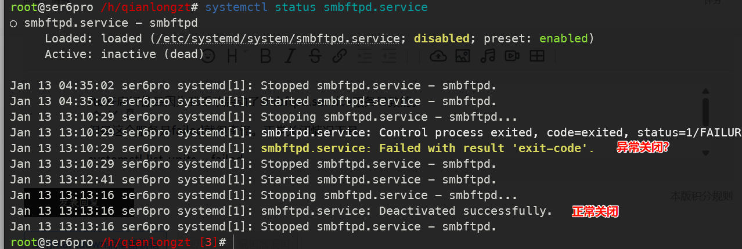
Task: Insert audio using the music note icon
Action: coord(487,56)
